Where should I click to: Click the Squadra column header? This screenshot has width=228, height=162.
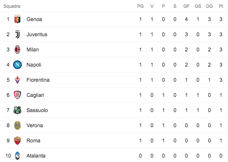point(12,6)
